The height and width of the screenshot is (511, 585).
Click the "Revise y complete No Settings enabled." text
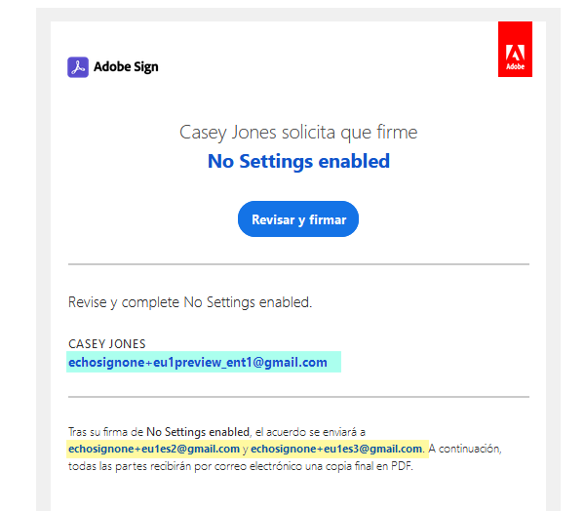(190, 302)
